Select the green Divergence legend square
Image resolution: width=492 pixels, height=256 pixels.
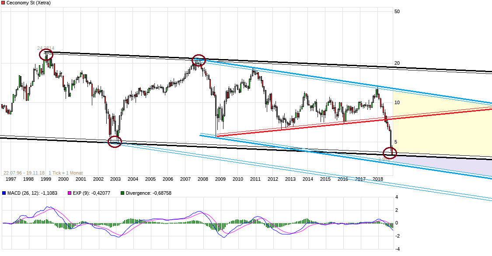coord(122,193)
